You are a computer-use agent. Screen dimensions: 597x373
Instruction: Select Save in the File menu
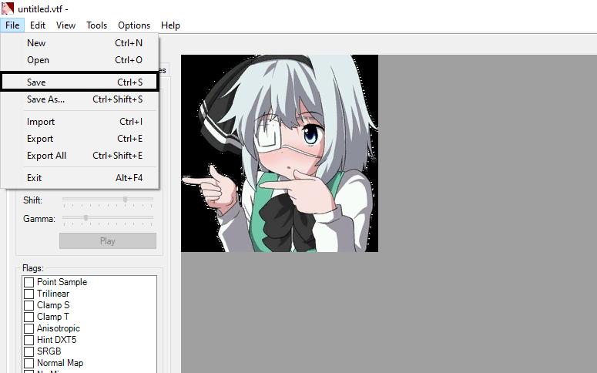point(79,82)
